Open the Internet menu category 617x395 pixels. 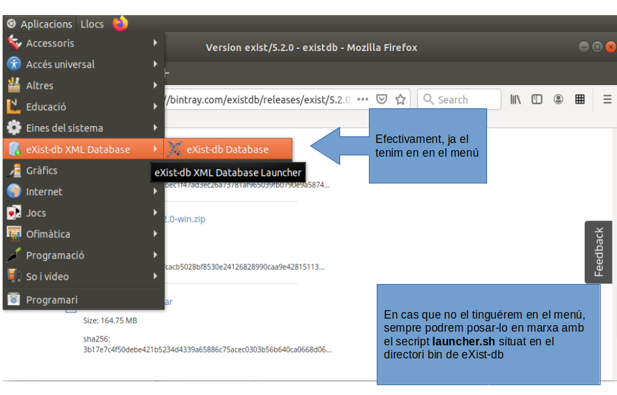(x=84, y=191)
